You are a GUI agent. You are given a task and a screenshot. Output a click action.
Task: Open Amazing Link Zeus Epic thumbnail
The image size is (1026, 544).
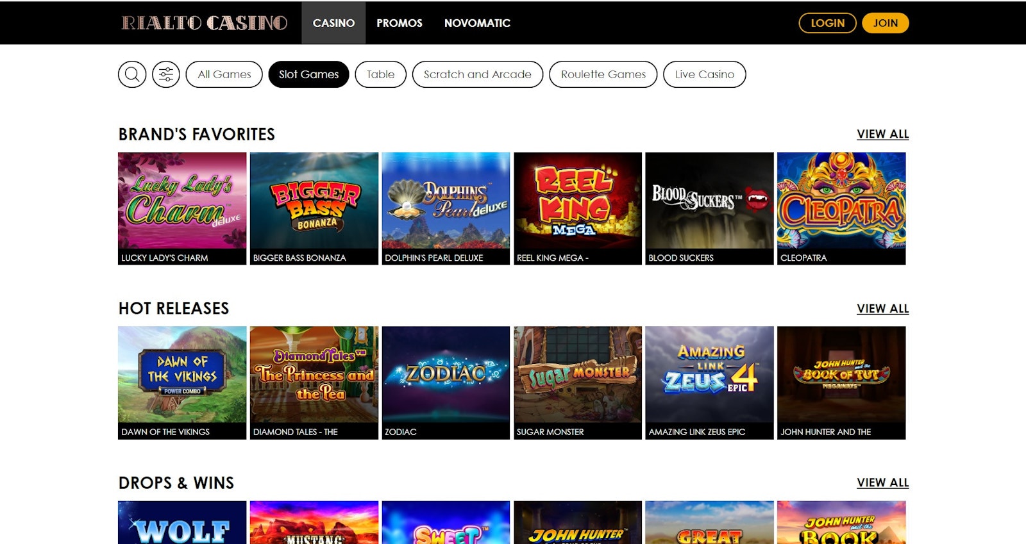[709, 383]
